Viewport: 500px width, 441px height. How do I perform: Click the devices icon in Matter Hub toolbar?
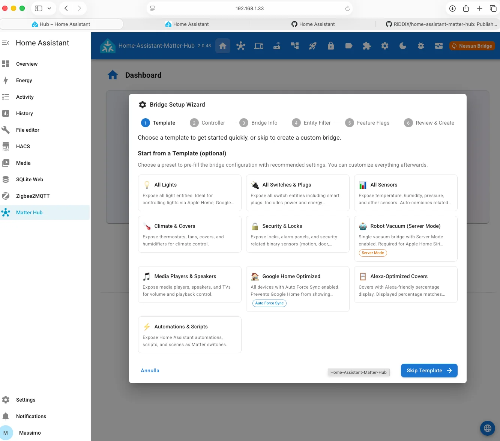[259, 46]
